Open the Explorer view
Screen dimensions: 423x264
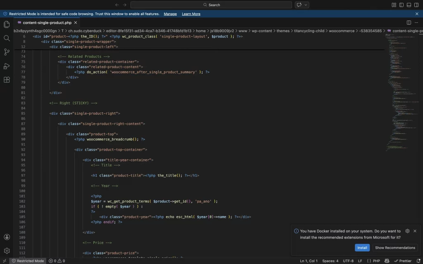(7, 24)
